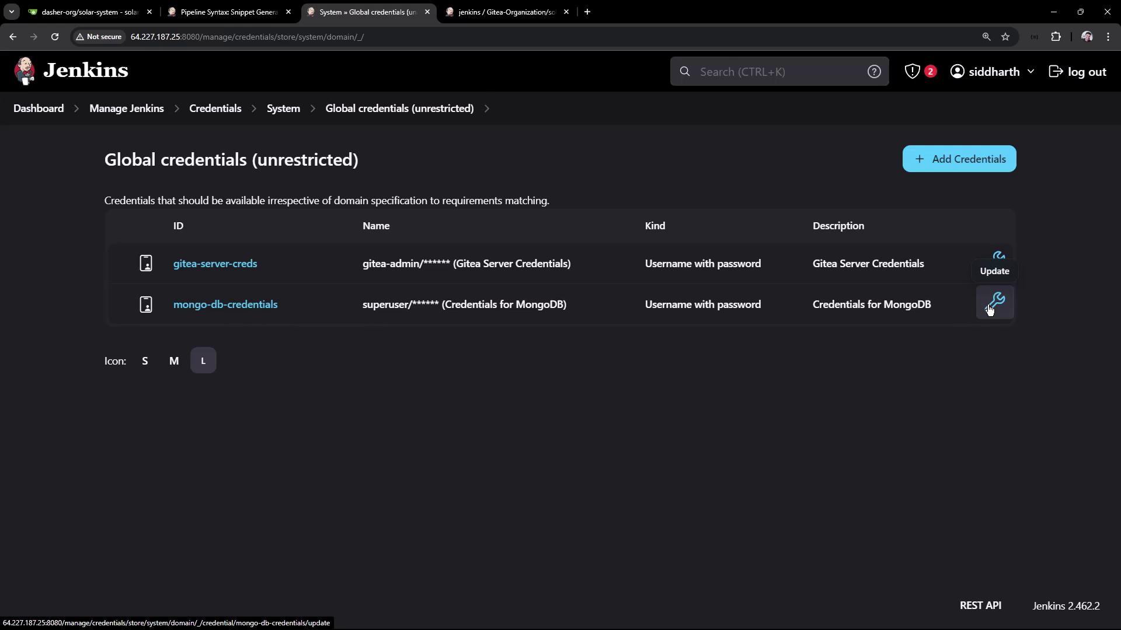Select small icon size S
The image size is (1121, 630).
(x=145, y=360)
